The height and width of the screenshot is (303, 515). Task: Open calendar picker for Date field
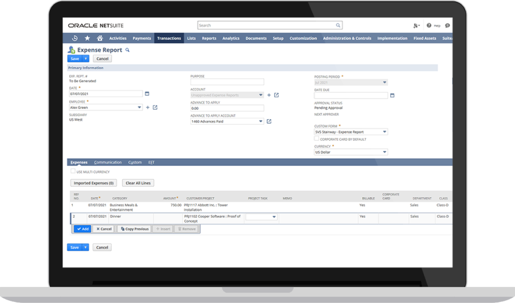[147, 94]
